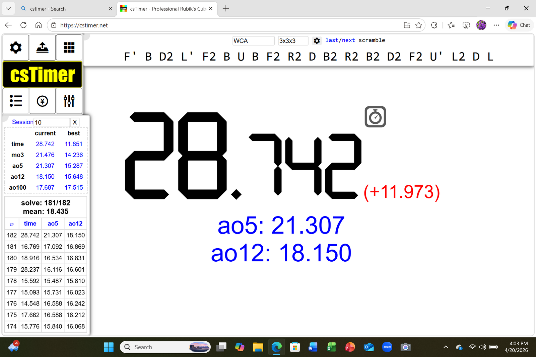The height and width of the screenshot is (357, 536).
Task: Open the donate yen coin icon
Action: click(x=42, y=101)
